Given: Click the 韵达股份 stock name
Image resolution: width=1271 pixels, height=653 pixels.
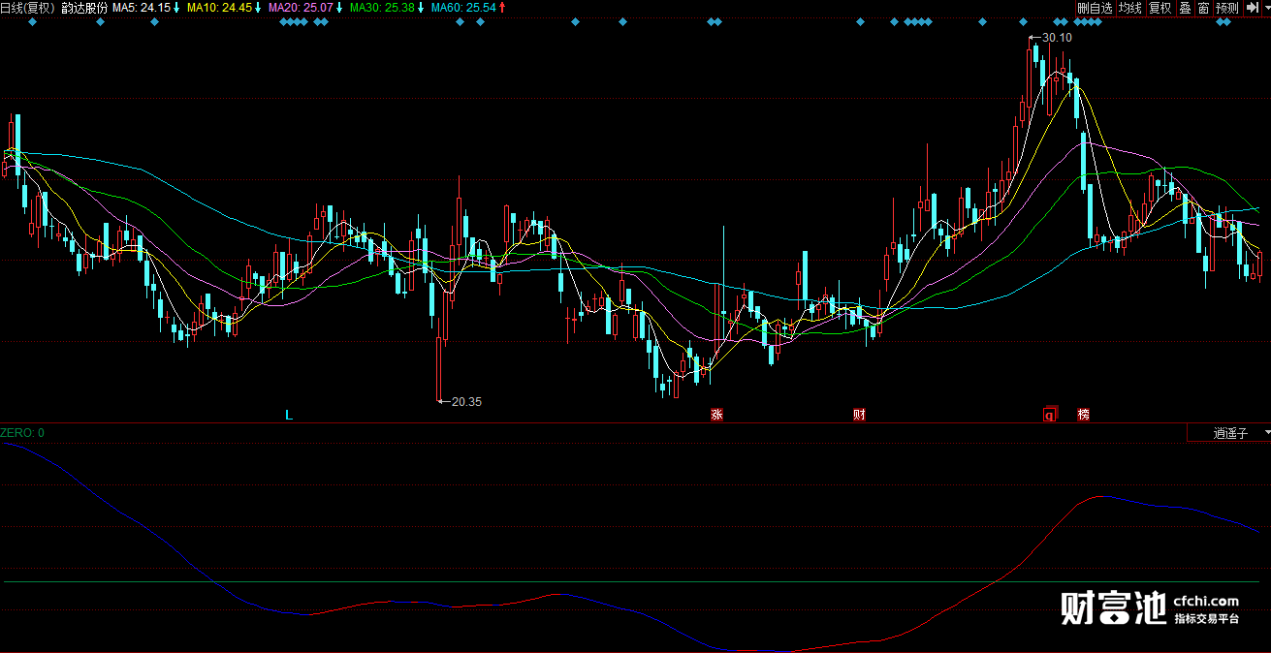Looking at the screenshot, I should tap(84, 8).
